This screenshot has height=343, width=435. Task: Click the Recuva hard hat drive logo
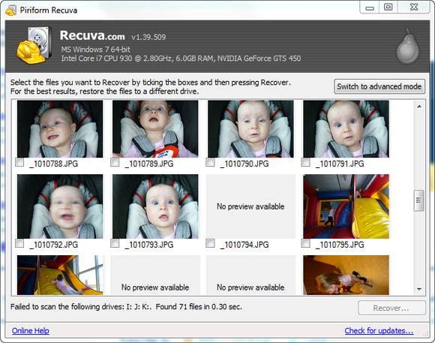click(34, 46)
